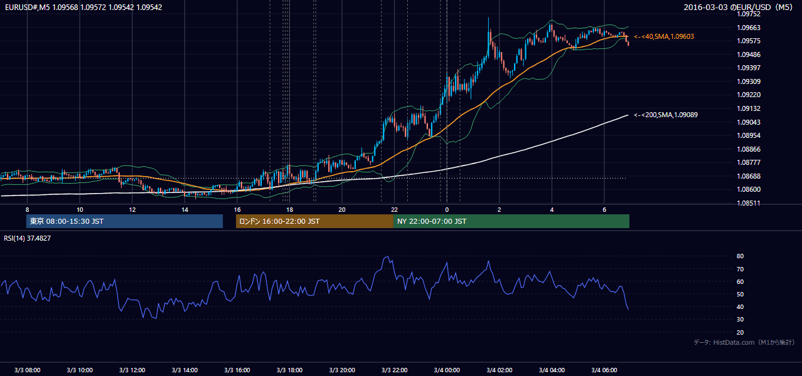Click hour tick 8 under price chart

click(x=27, y=209)
